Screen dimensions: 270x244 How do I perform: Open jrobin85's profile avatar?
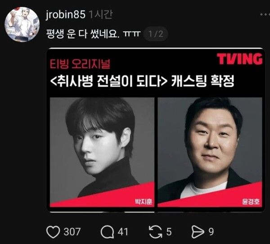click(x=22, y=24)
